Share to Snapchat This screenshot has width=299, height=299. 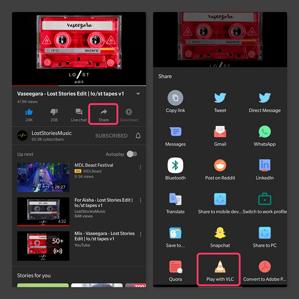[220, 233]
